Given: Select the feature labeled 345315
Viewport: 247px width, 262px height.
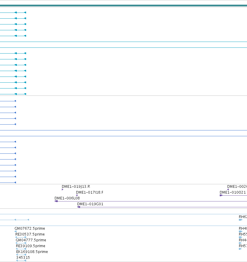Looking at the screenshot, I should point(23,258).
